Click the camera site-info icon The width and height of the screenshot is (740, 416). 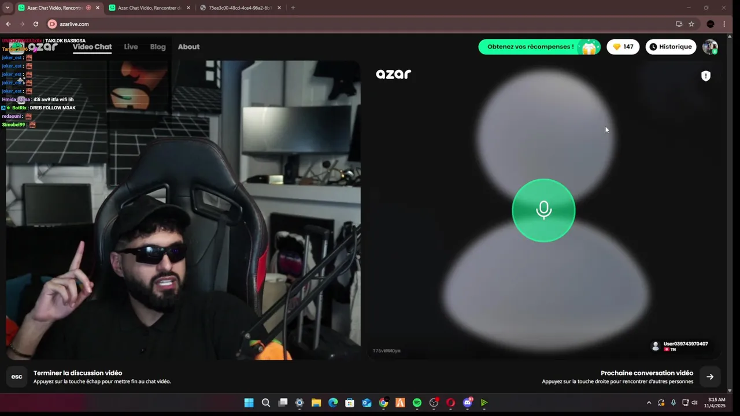click(52, 24)
